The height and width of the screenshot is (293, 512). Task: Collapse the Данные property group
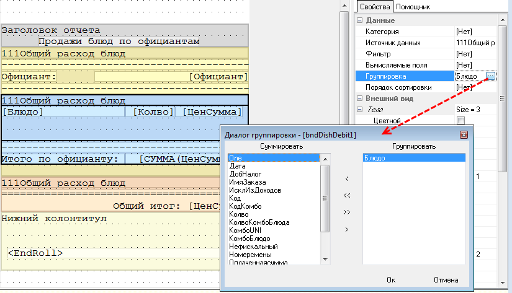(x=359, y=20)
